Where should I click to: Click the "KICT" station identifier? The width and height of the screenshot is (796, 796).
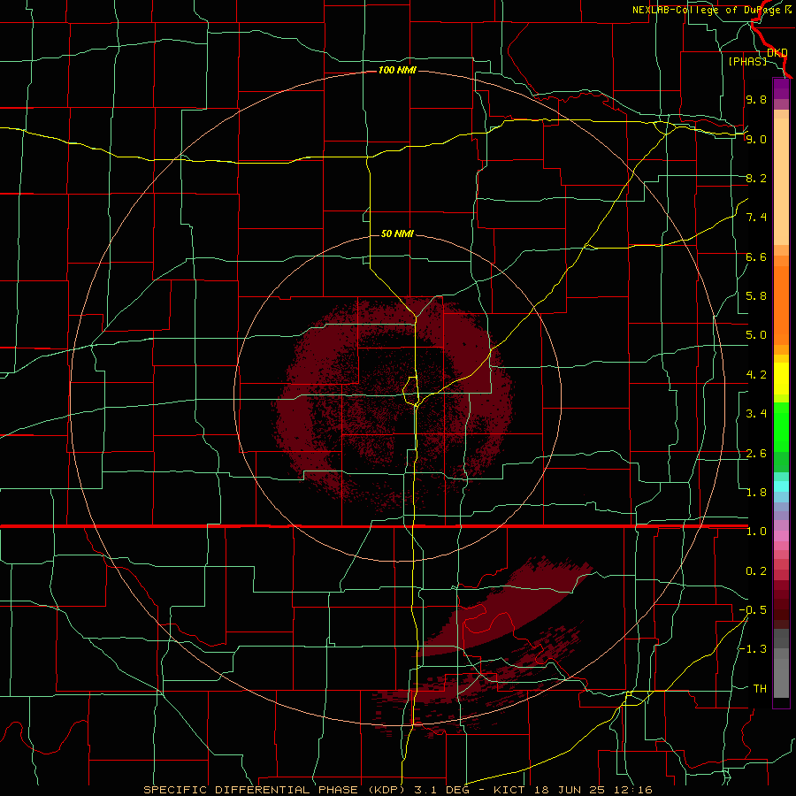[x=509, y=790]
